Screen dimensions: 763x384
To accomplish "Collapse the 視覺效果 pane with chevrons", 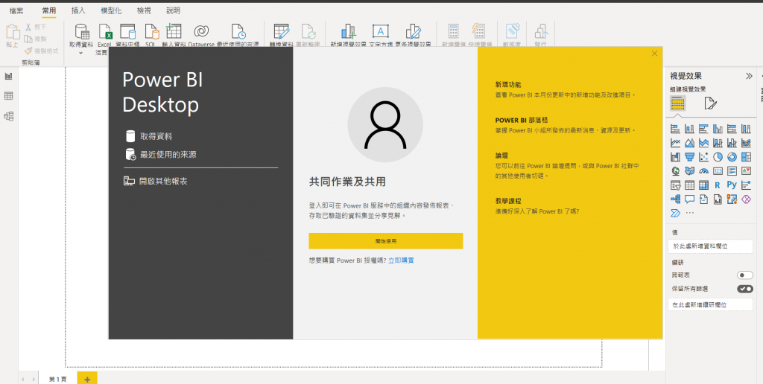I will (x=749, y=76).
